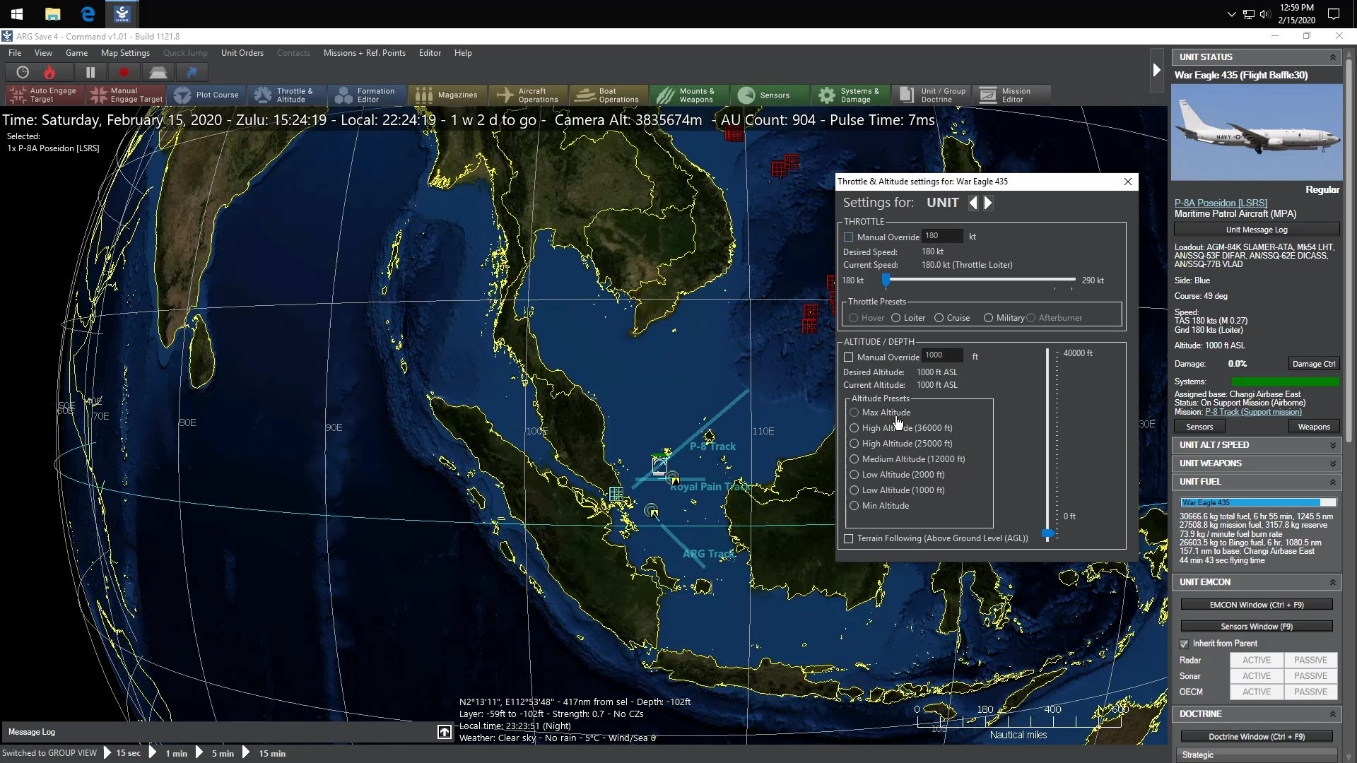1357x763 pixels.
Task: Open Aircraft Operations
Action: (x=529, y=95)
